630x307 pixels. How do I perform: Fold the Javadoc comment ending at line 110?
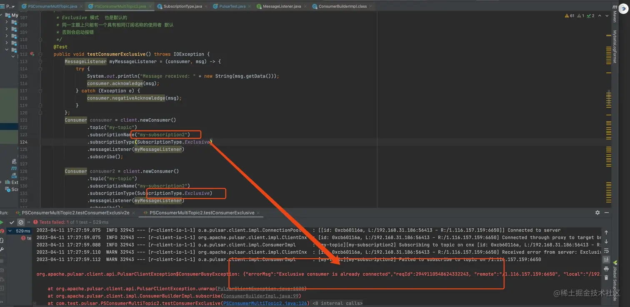(40, 40)
